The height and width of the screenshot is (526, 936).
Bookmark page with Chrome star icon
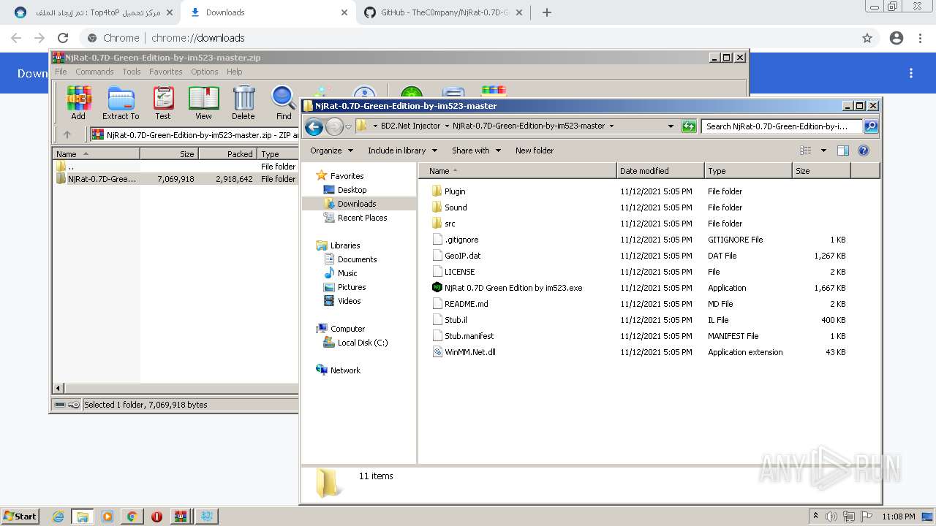(867, 38)
